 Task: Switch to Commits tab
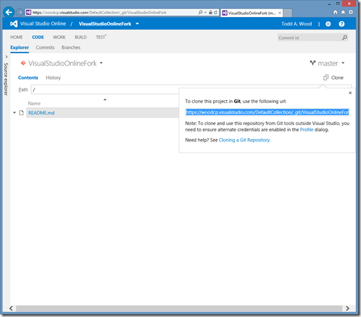(x=45, y=48)
